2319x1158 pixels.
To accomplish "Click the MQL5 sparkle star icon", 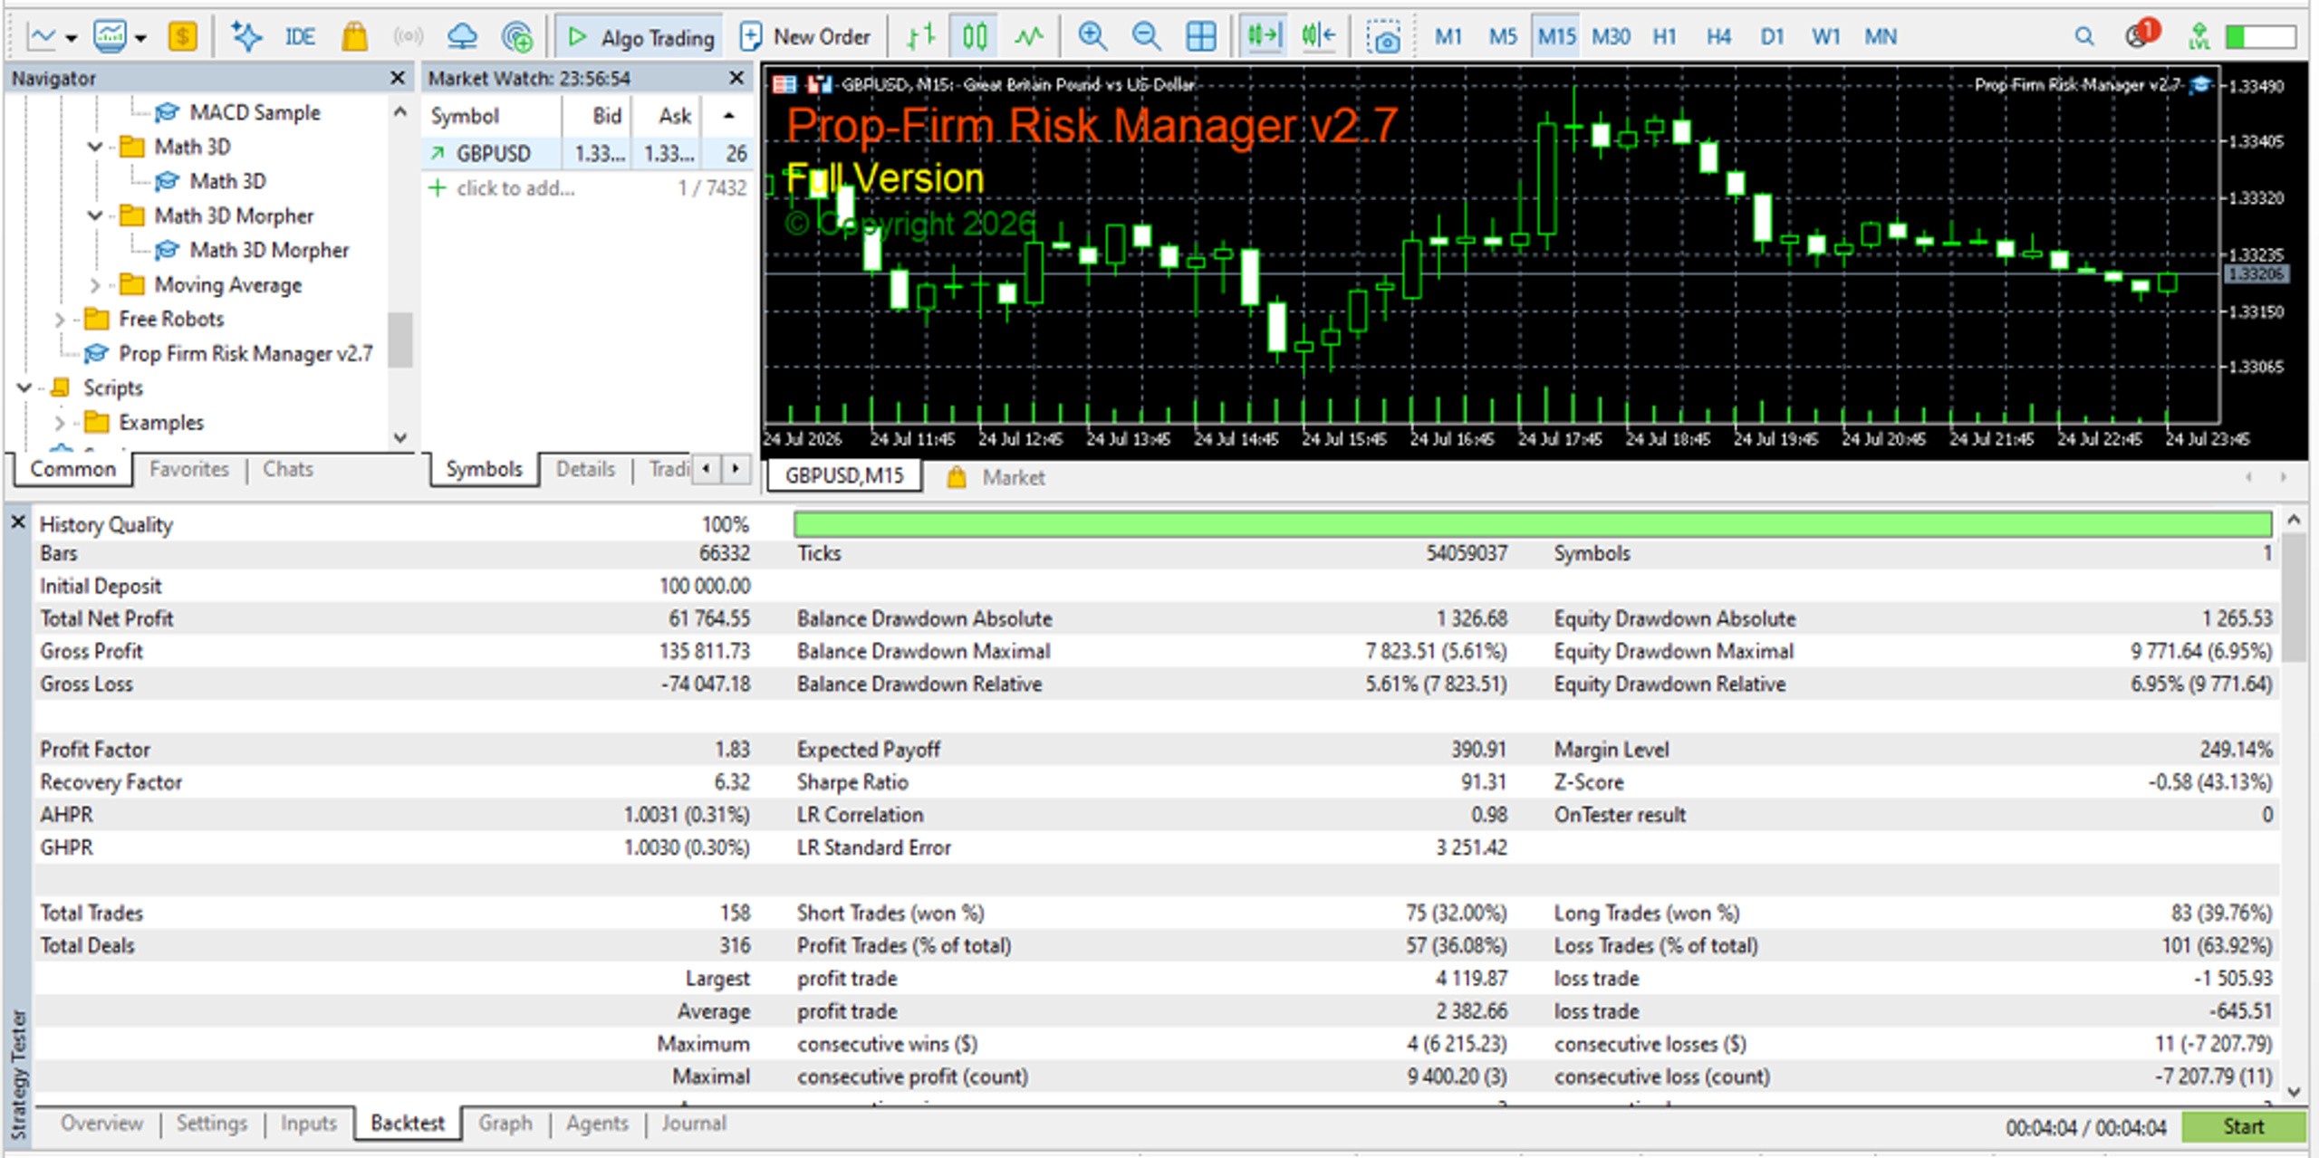I will click(x=245, y=37).
